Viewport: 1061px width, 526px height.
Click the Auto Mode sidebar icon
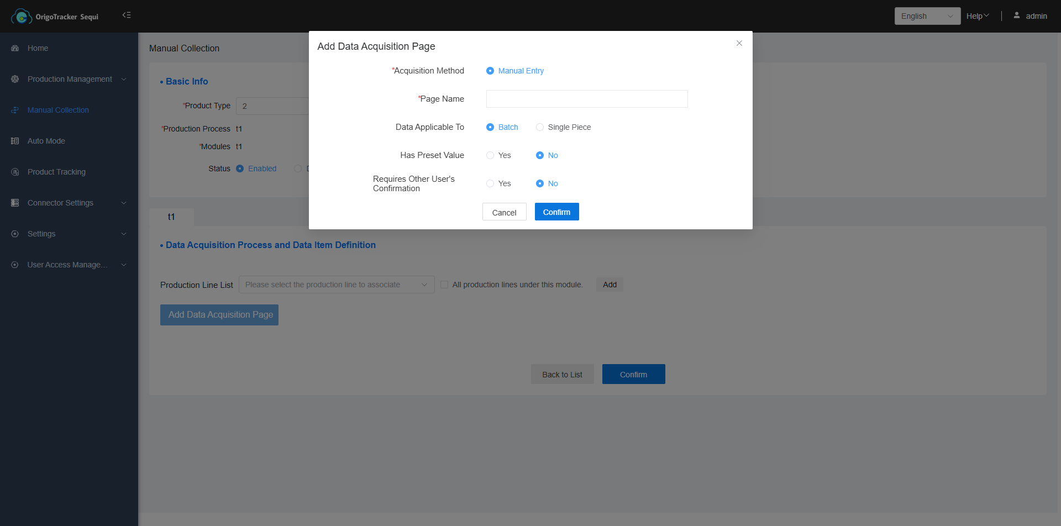(15, 141)
